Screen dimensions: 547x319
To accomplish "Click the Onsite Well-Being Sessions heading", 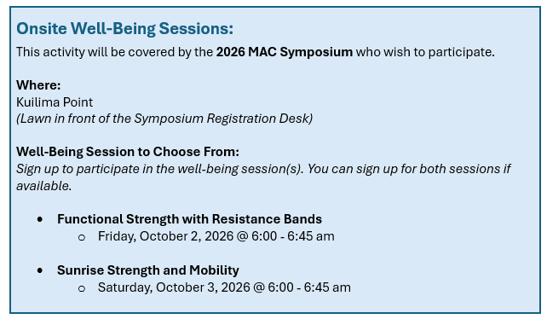I will point(125,29).
